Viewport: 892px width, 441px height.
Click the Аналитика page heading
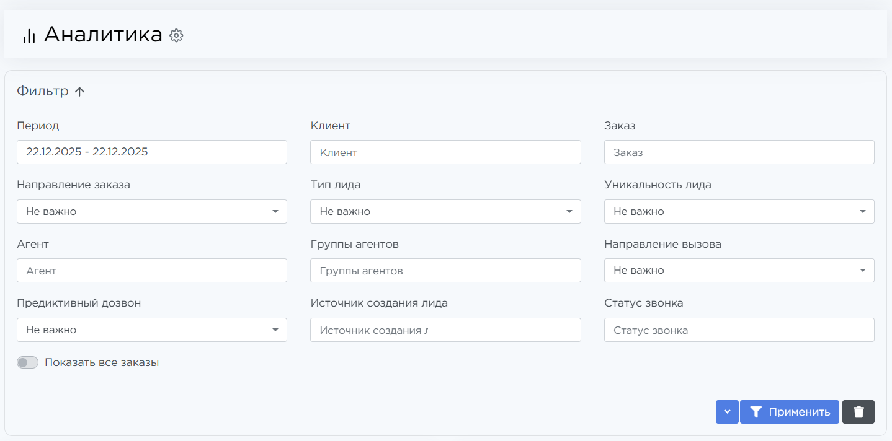103,35
